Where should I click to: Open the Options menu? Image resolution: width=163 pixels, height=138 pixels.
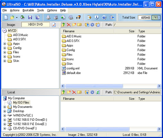click(x=52, y=10)
